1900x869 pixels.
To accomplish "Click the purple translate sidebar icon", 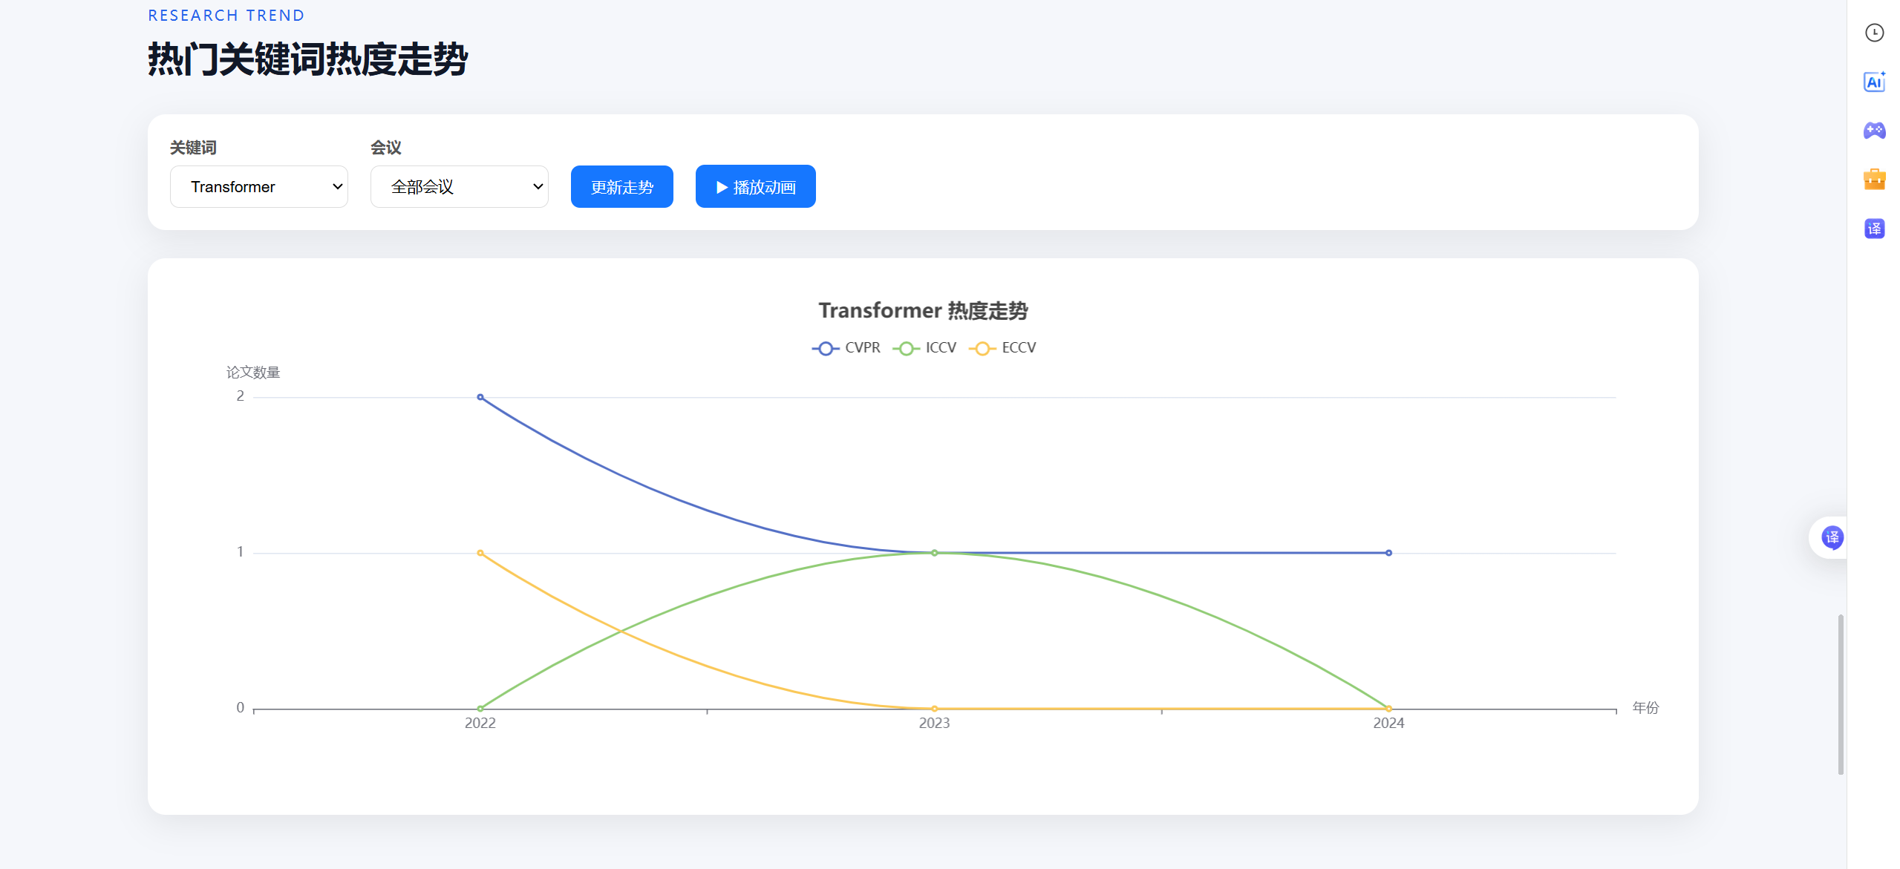I will click(x=1874, y=229).
